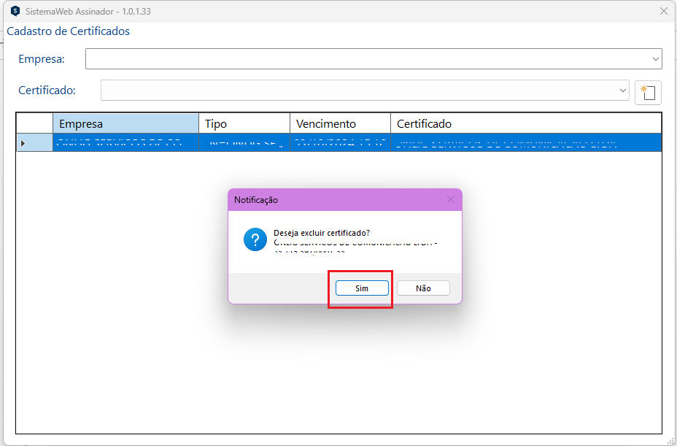The height and width of the screenshot is (446, 677).
Task: Confirm deletion with the Sim button
Action: click(362, 288)
